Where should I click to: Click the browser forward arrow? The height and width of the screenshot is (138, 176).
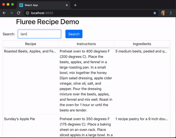click(11, 13)
